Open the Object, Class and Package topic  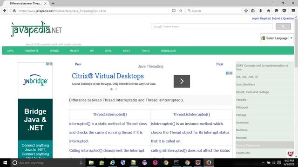tap(252, 92)
